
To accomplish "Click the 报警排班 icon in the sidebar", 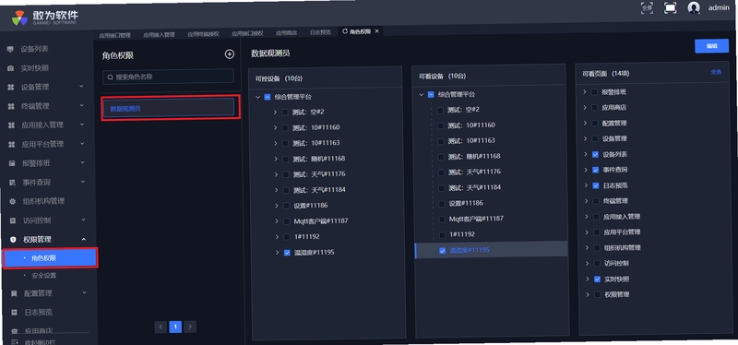I will 12,163.
